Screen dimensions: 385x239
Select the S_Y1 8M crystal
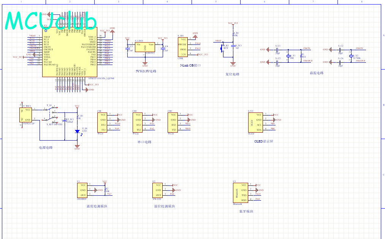tap(288, 56)
